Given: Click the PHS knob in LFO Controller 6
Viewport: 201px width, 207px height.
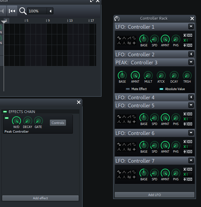Looking at the screenshot, I should 176,145.
